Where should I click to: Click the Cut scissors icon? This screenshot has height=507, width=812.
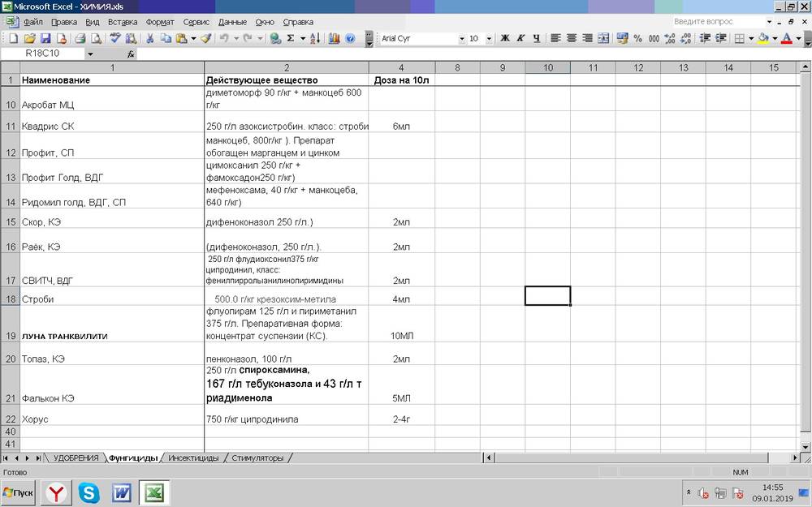click(149, 38)
